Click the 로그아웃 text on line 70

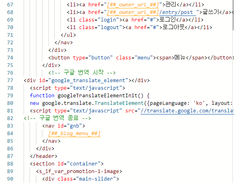[174, 27]
